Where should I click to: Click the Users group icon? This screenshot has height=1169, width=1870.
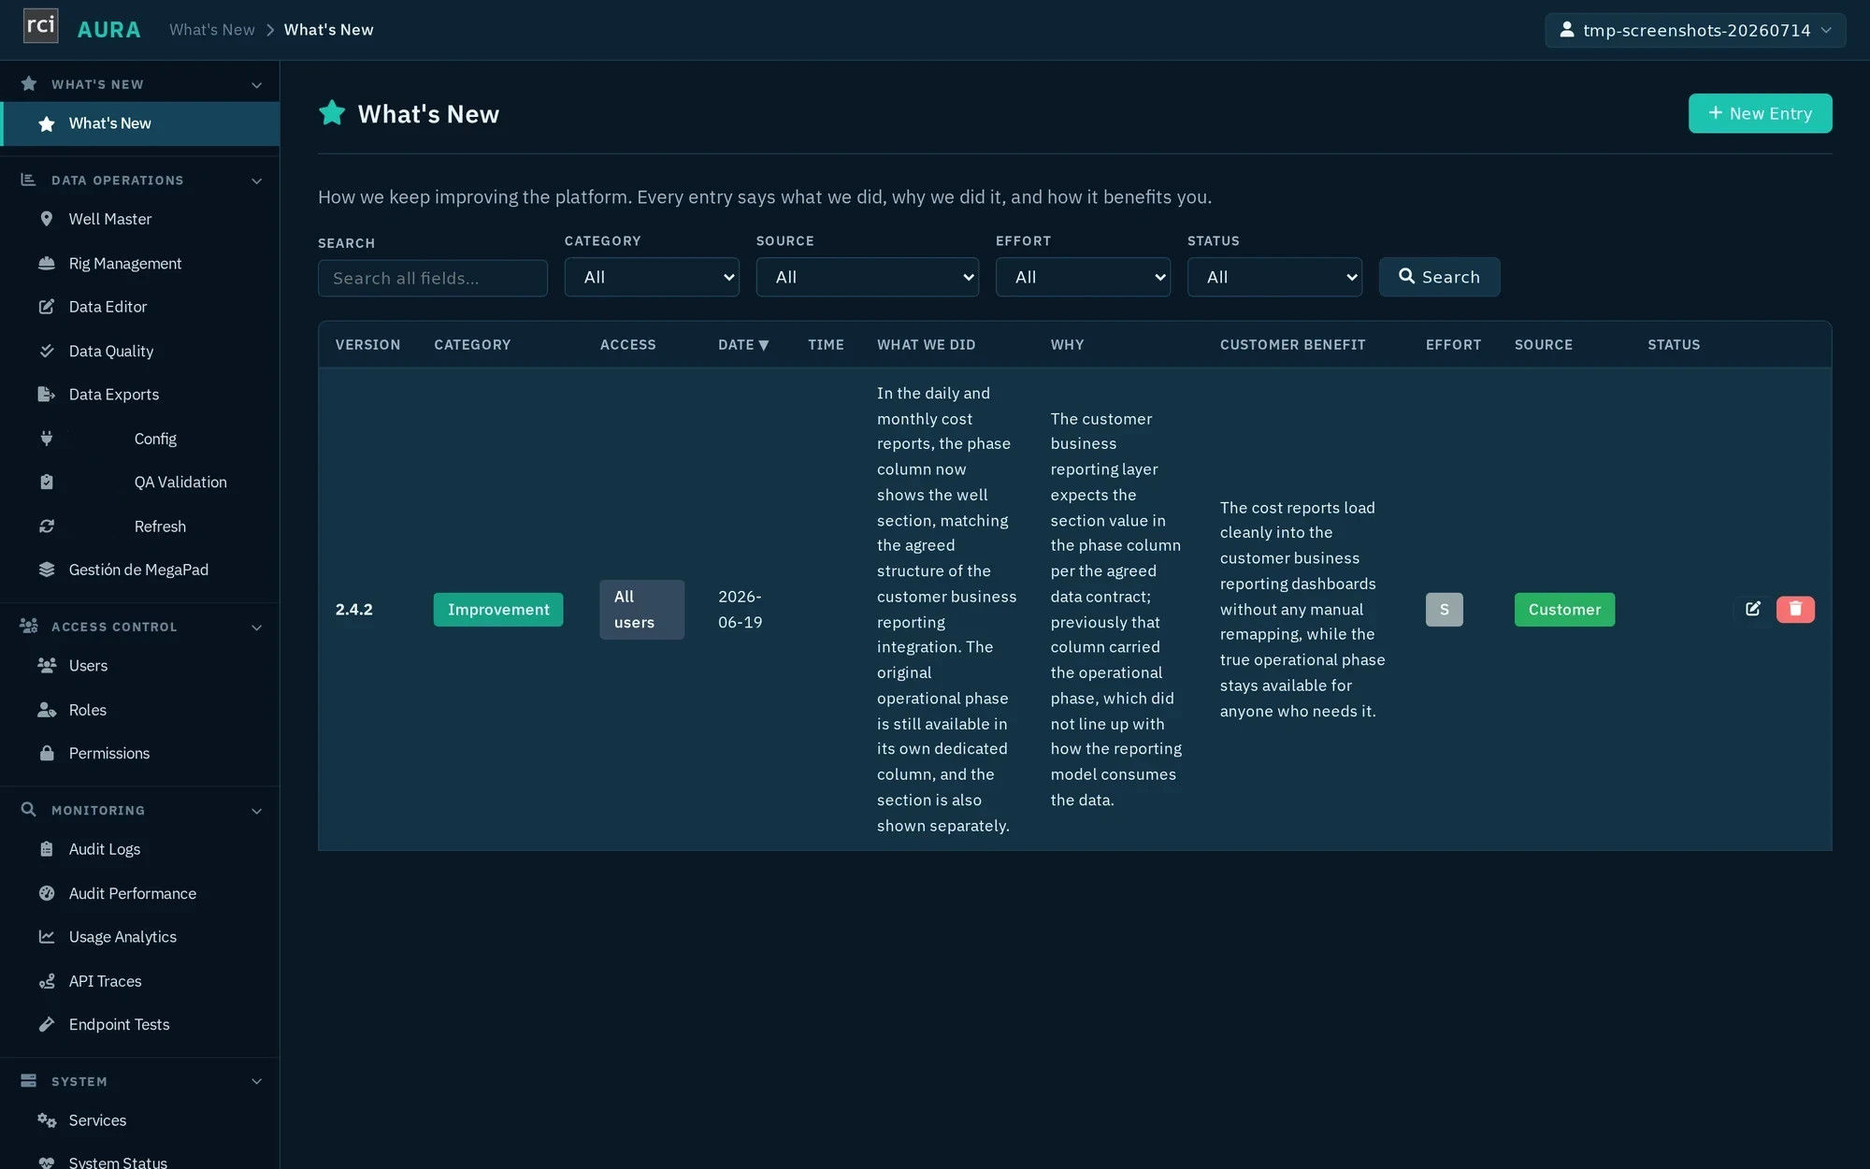(46, 666)
